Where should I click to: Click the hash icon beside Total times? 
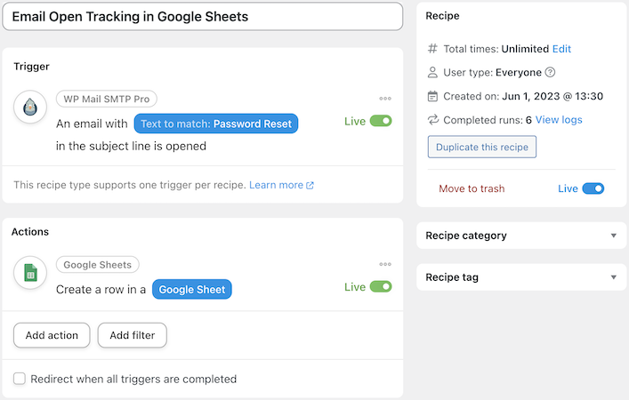click(432, 49)
